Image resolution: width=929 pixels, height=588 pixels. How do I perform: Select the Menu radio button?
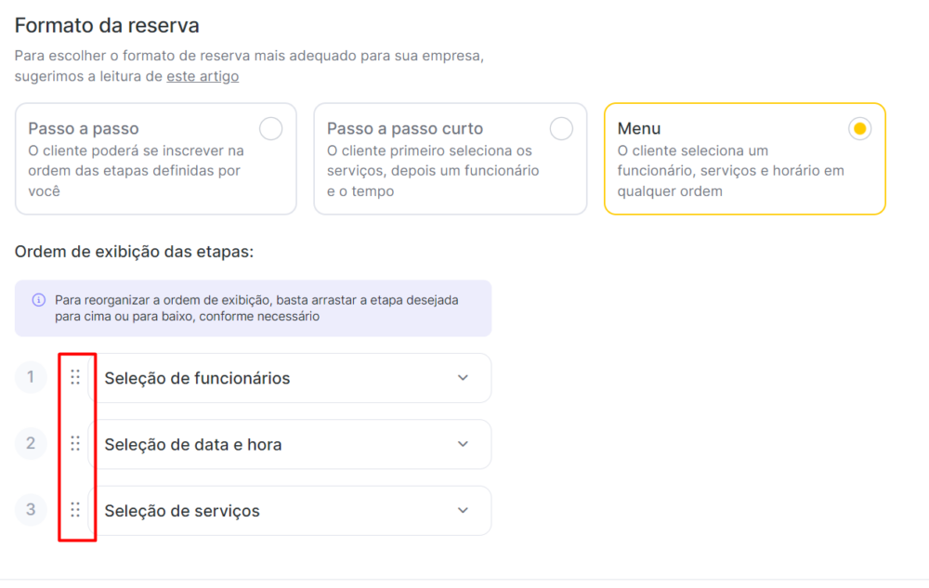(x=859, y=128)
